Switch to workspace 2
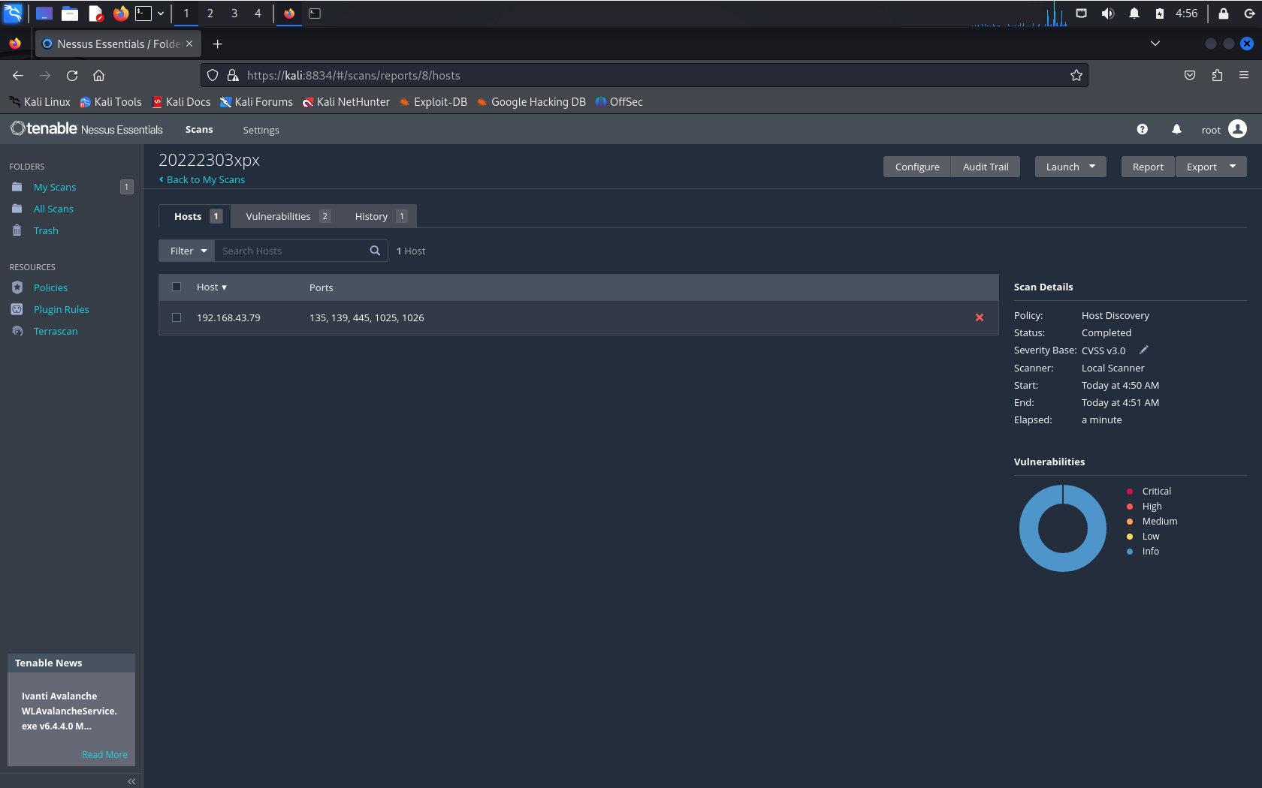Screen dimensions: 1262x788 pyautogui.click(x=210, y=14)
